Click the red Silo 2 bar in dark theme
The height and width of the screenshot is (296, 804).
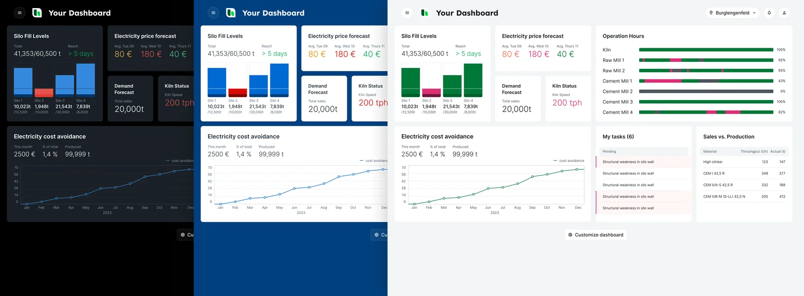[x=44, y=92]
